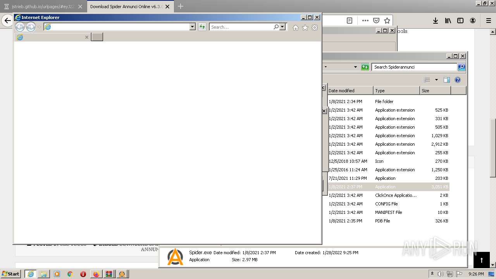
Task: Click Internet Explorer taskbar icon
Action: pos(31,274)
